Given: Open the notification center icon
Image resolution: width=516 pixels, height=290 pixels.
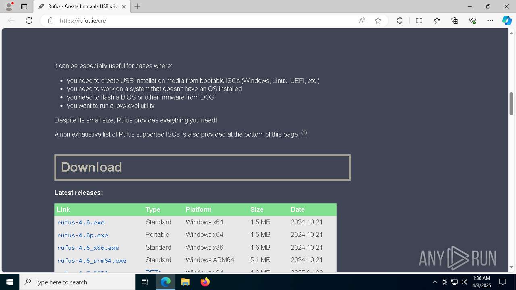Looking at the screenshot, I should click(503, 282).
